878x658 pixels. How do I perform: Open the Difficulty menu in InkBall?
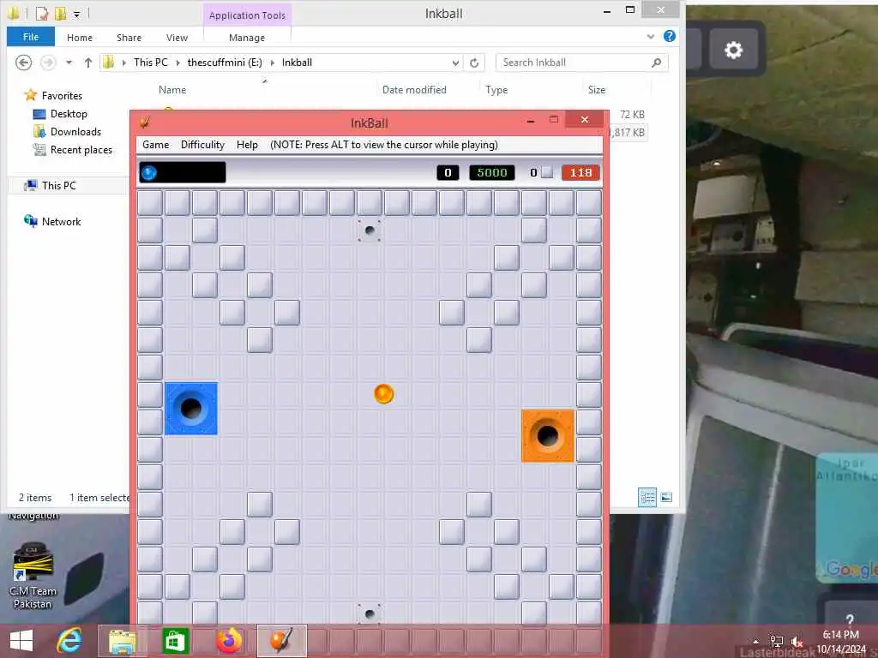point(202,145)
